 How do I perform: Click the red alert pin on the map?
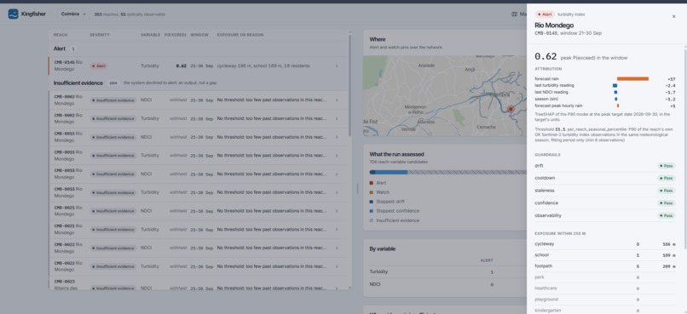[511, 109]
